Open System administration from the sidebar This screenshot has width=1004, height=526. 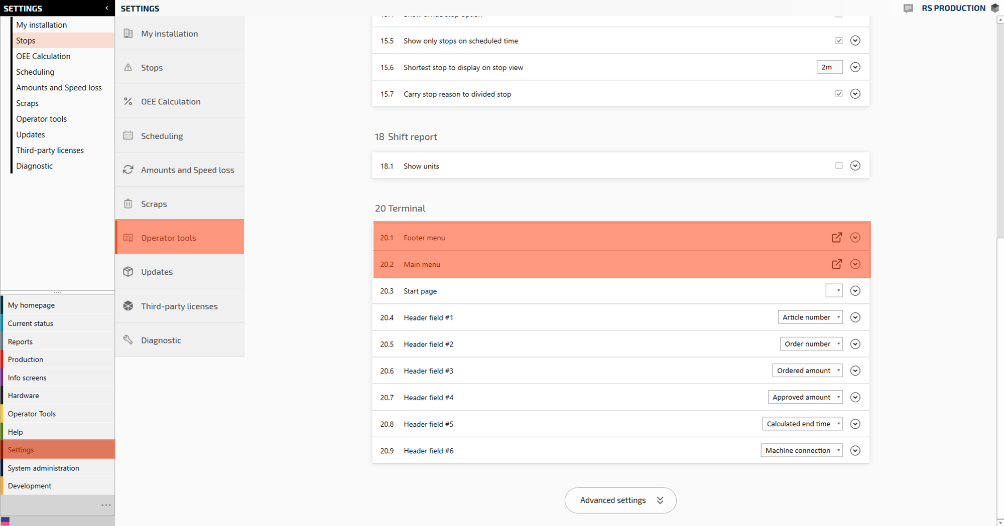click(x=44, y=468)
